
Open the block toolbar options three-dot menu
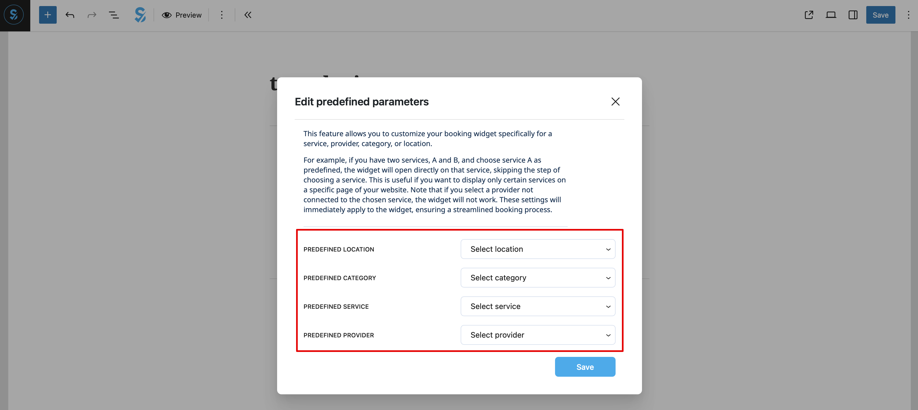point(222,15)
